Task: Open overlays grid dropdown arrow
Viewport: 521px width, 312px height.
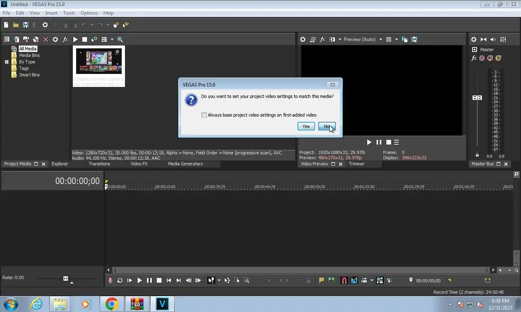Action: pos(396,39)
